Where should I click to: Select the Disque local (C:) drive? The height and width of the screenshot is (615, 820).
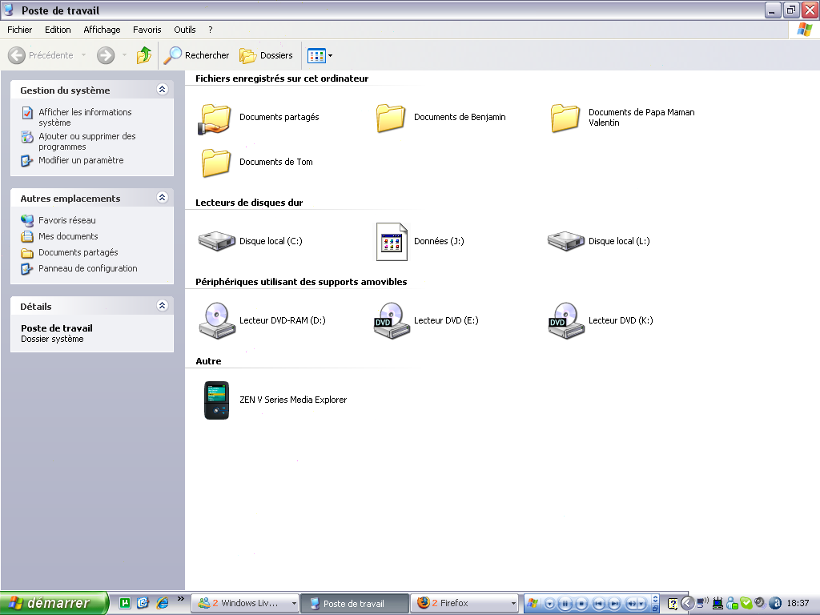pos(216,241)
